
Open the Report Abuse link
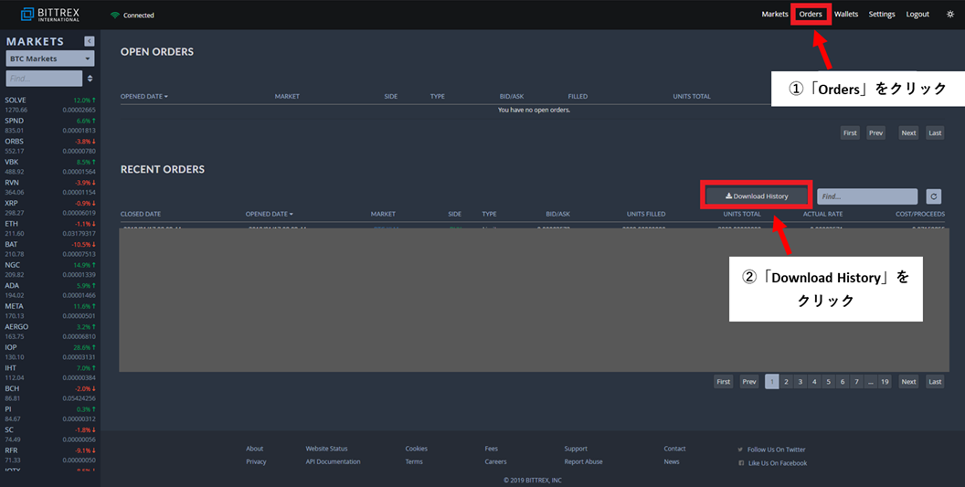click(x=583, y=461)
